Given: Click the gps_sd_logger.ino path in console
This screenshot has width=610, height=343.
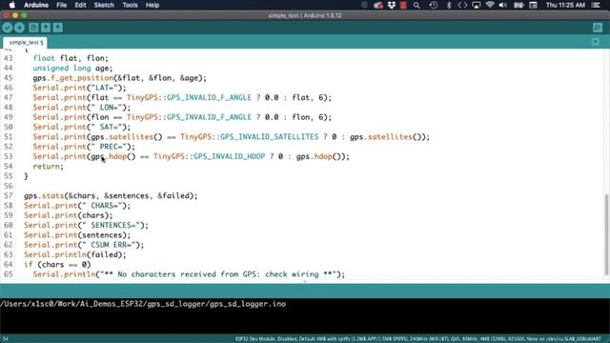Looking at the screenshot, I should coord(143,304).
